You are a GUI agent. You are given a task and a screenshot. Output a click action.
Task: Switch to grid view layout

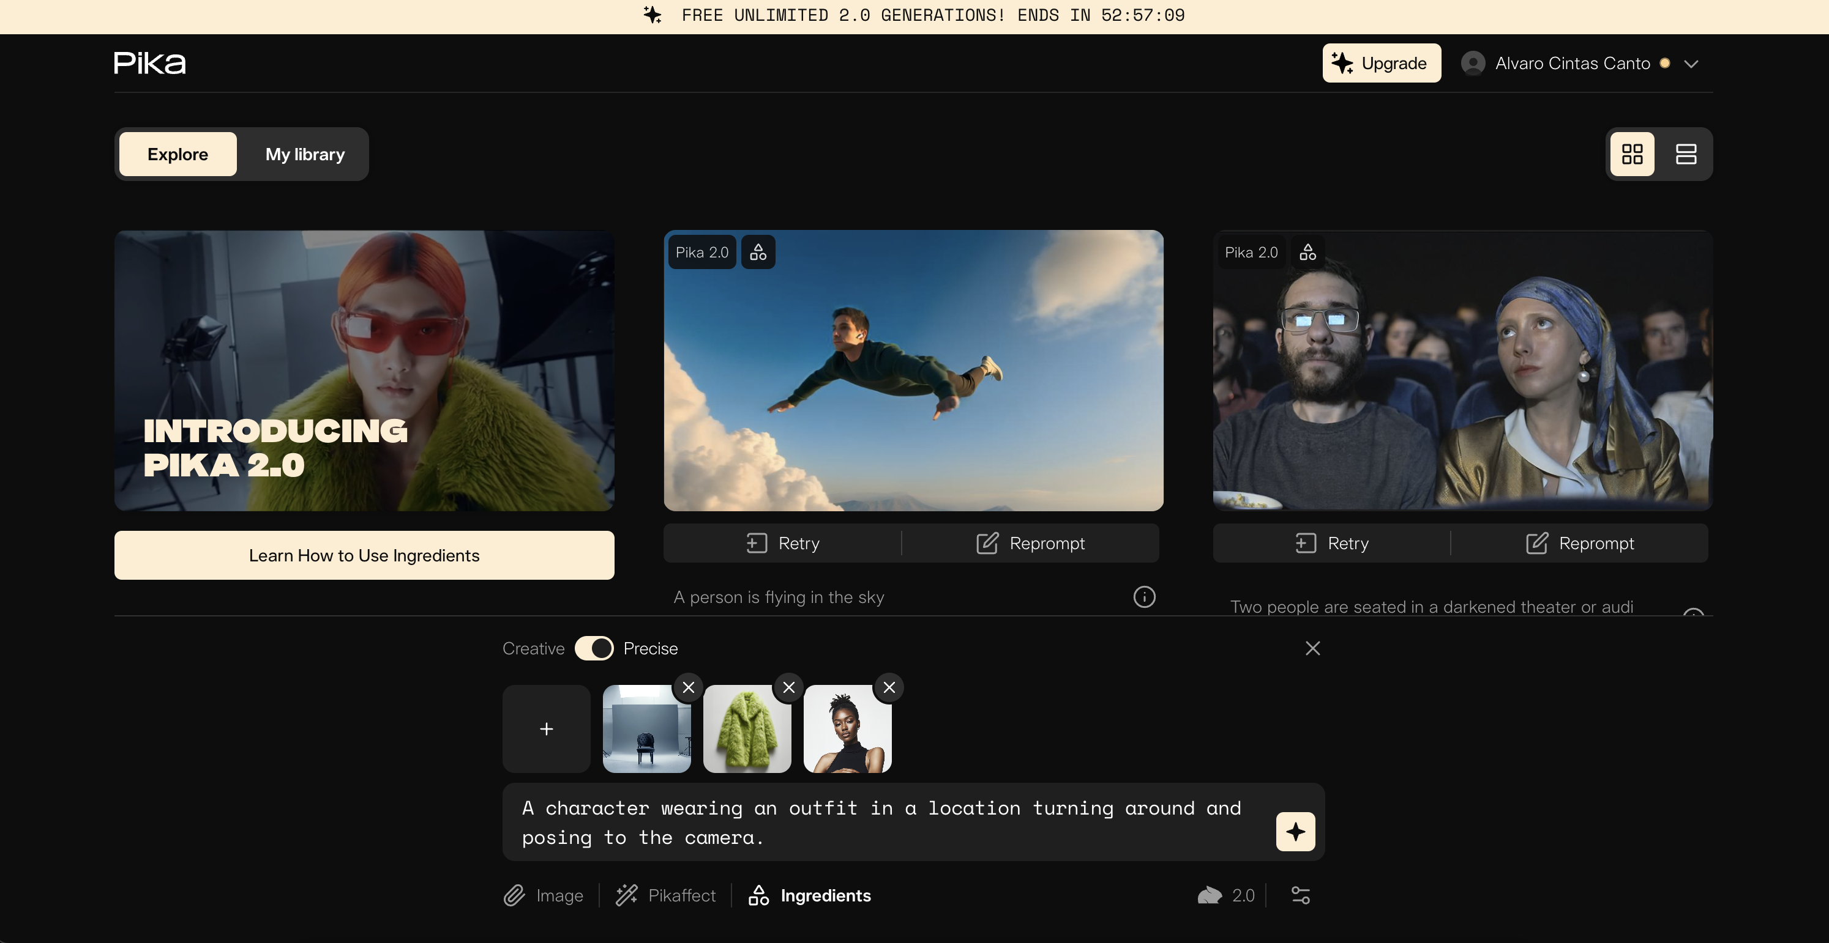point(1632,154)
